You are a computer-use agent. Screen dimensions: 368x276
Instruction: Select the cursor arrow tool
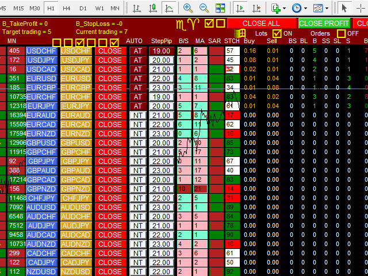pos(344,8)
